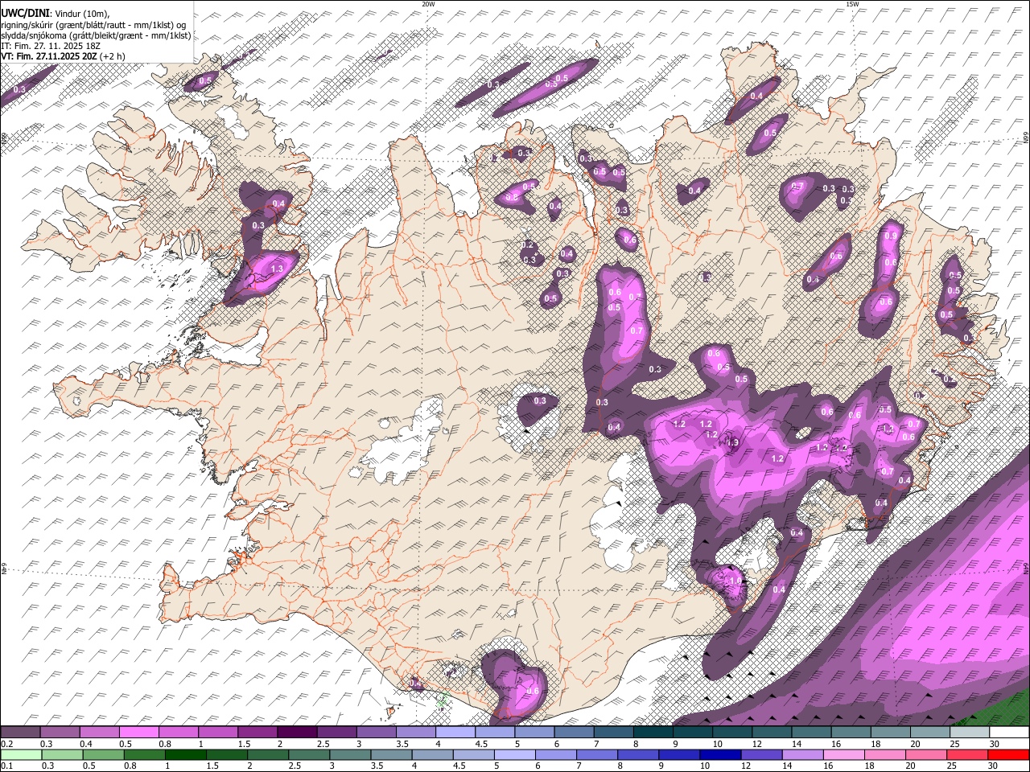Click the 'VT: Fim. 27.11.2025 20Z' line
This screenshot has width=1030, height=772.
(x=50, y=56)
